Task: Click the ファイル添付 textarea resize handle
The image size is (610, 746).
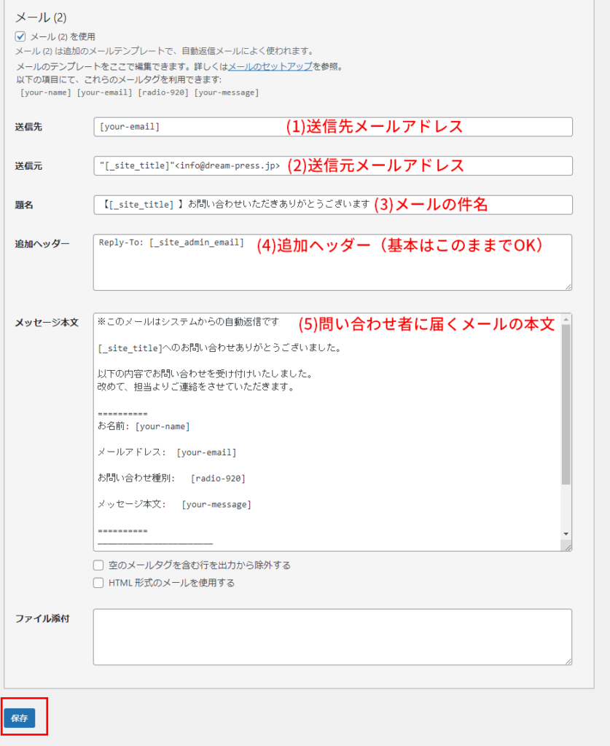Action: (x=568, y=661)
